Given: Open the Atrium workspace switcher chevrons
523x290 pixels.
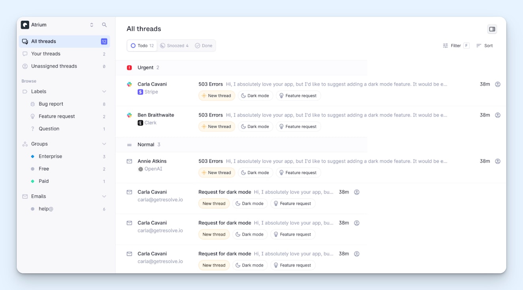Looking at the screenshot, I should pyautogui.click(x=92, y=25).
